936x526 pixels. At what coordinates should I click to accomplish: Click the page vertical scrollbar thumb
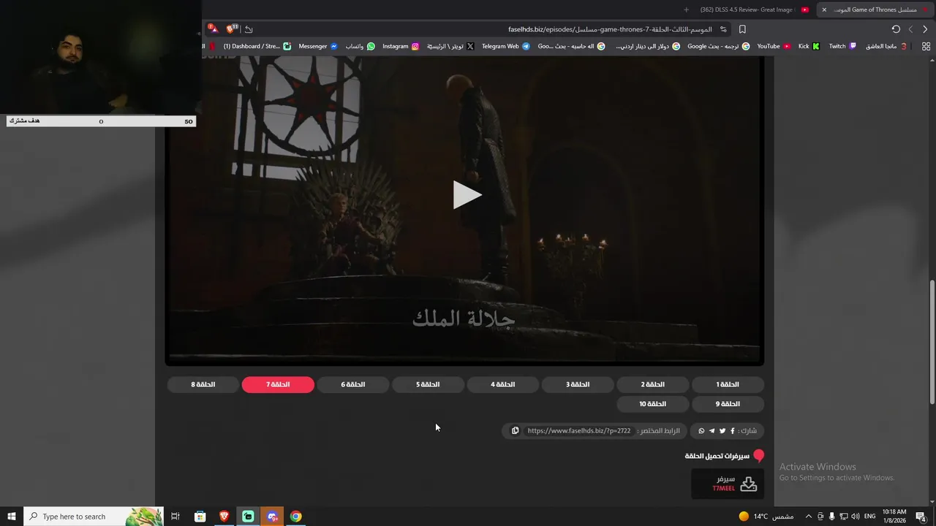point(932,342)
